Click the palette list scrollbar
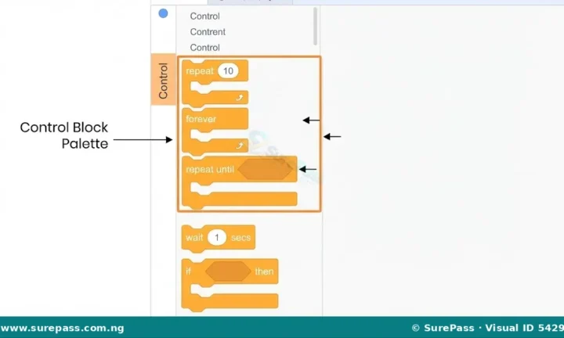Viewport: 564px width, 338px height. (x=315, y=27)
